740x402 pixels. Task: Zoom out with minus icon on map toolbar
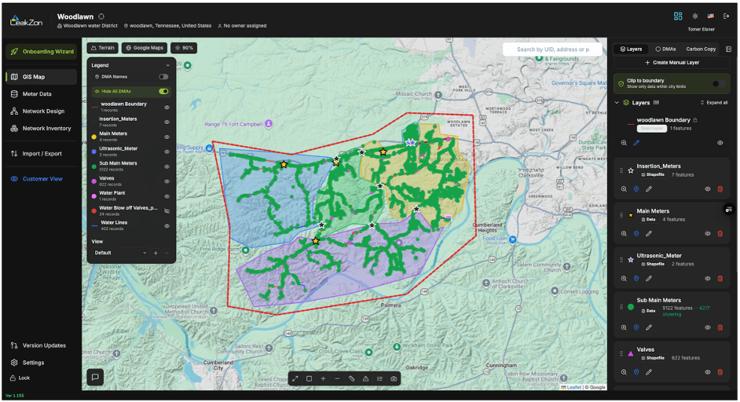(337, 378)
